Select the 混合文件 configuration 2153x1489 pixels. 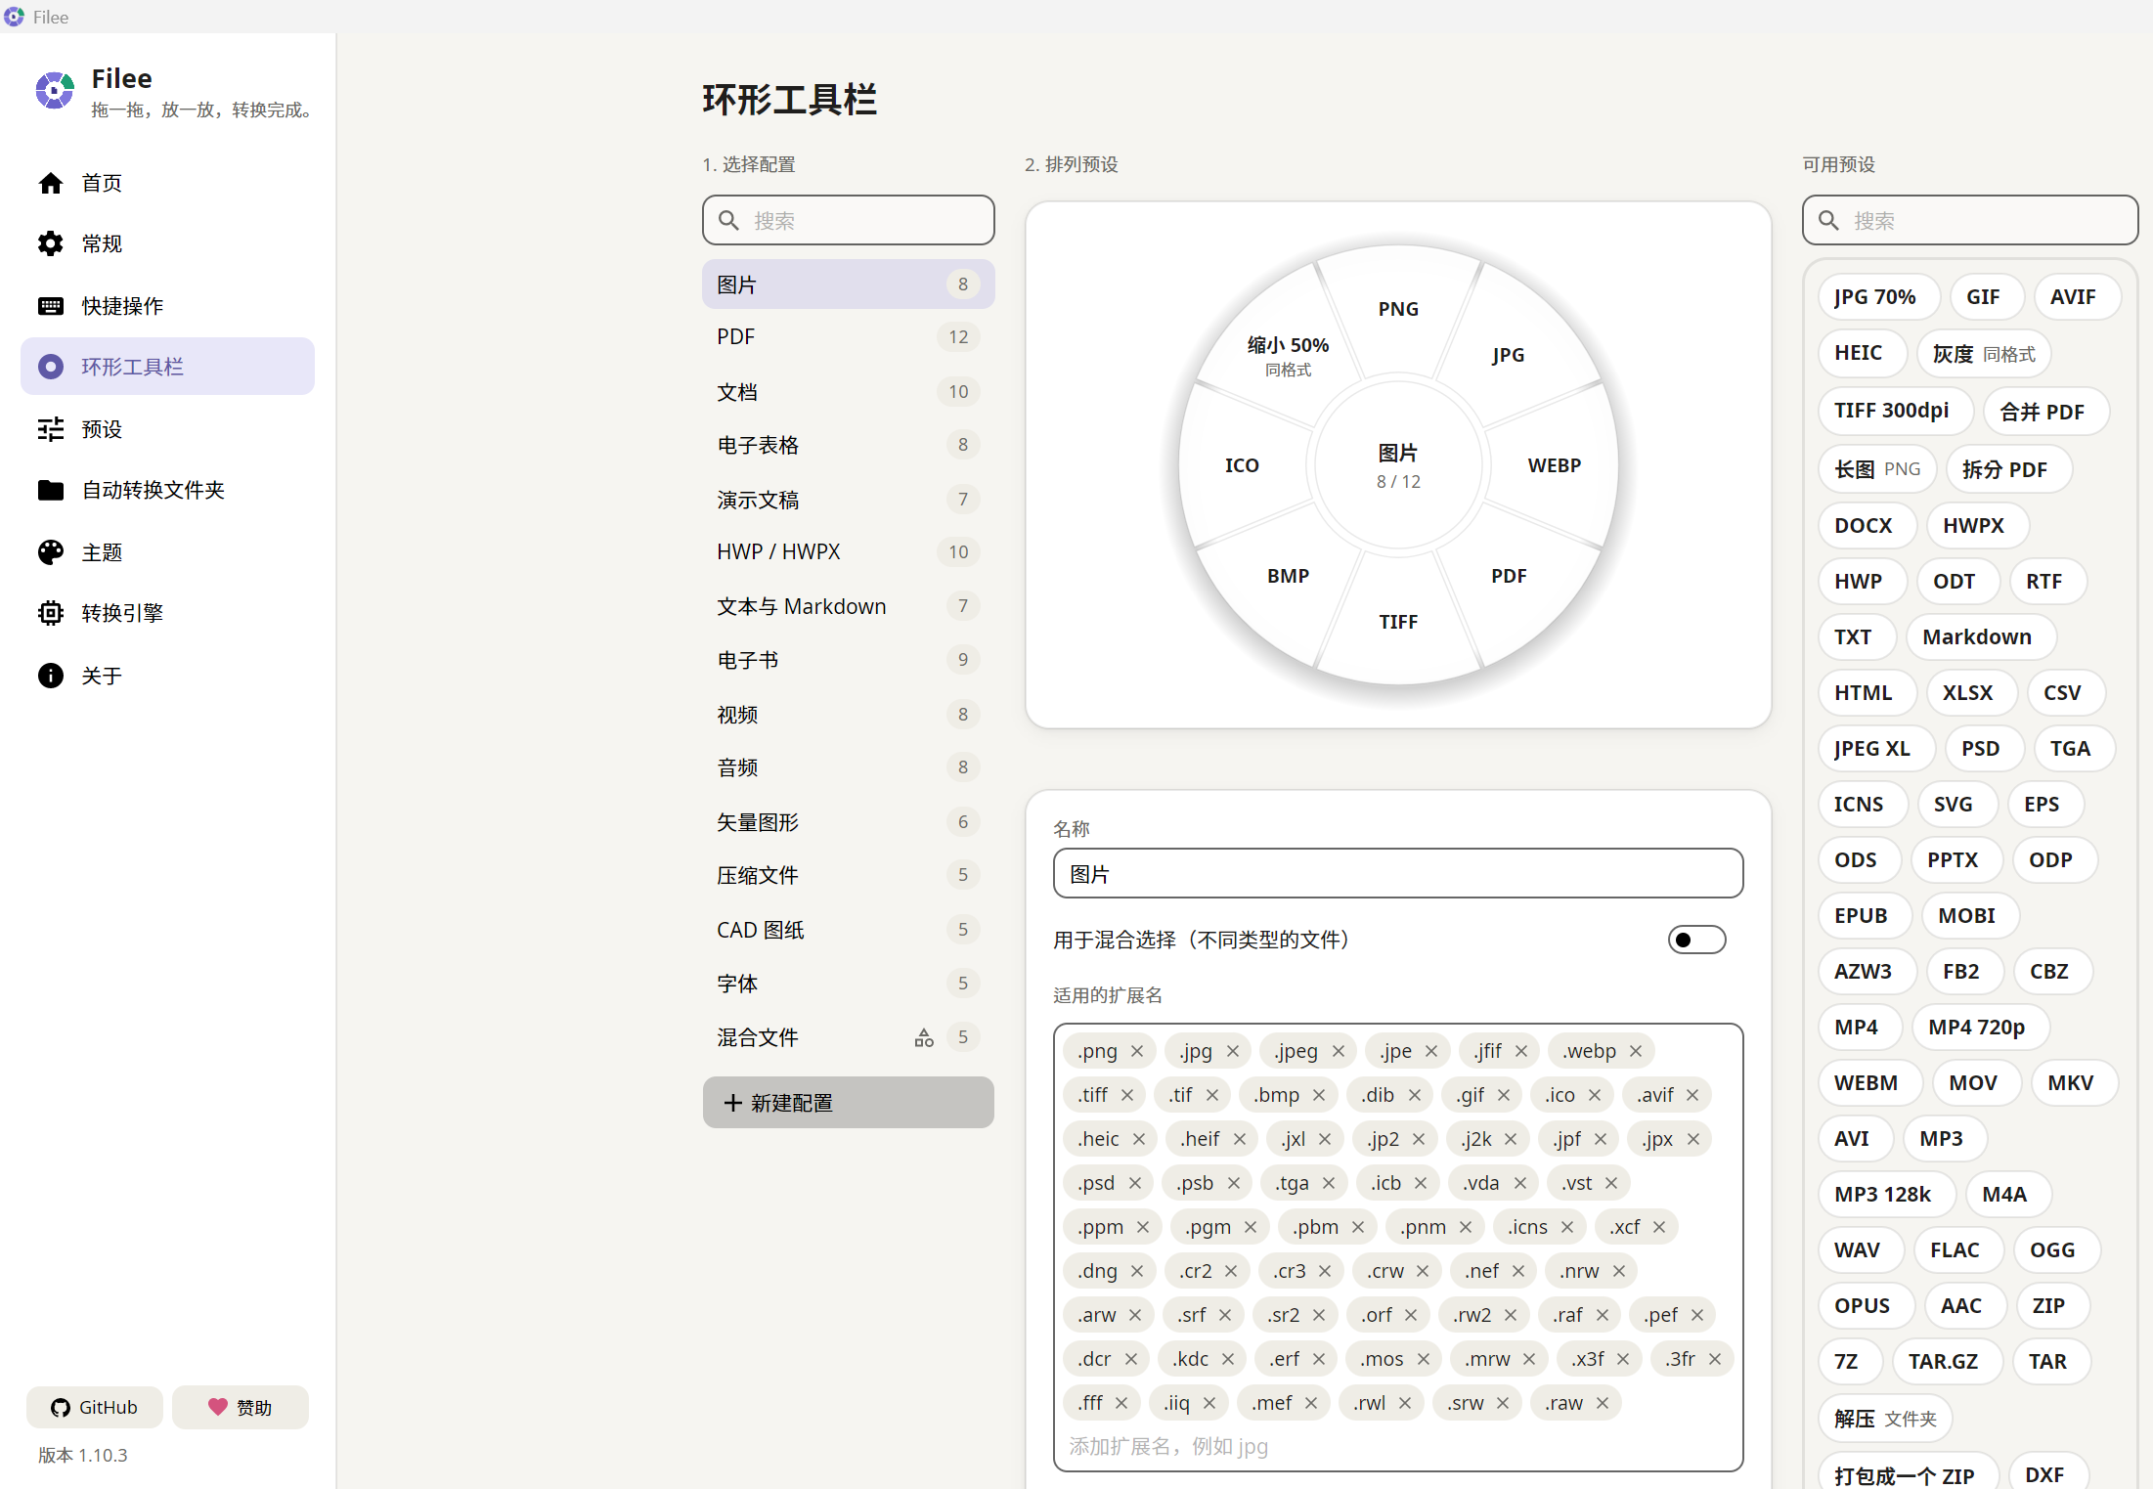(x=848, y=1037)
